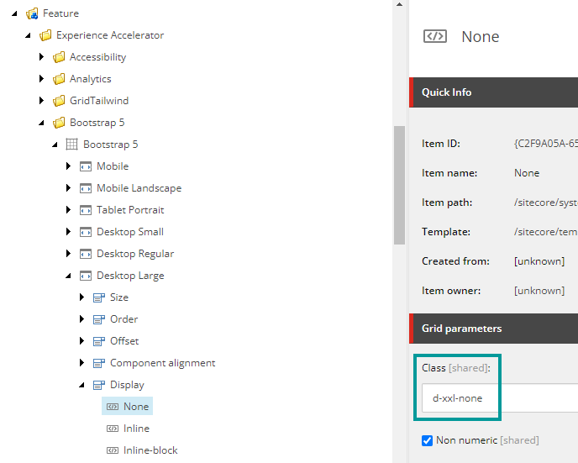
Task: Click the Component alignment parameter icon
Action: pos(99,363)
